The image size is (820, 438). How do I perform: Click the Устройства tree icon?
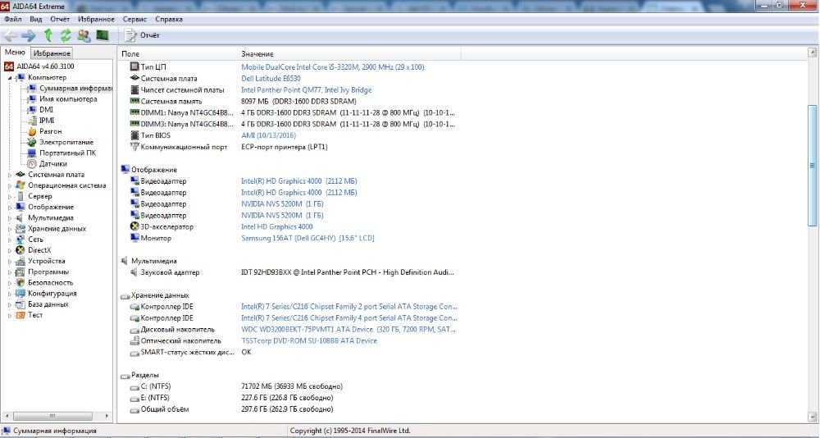pos(20,261)
